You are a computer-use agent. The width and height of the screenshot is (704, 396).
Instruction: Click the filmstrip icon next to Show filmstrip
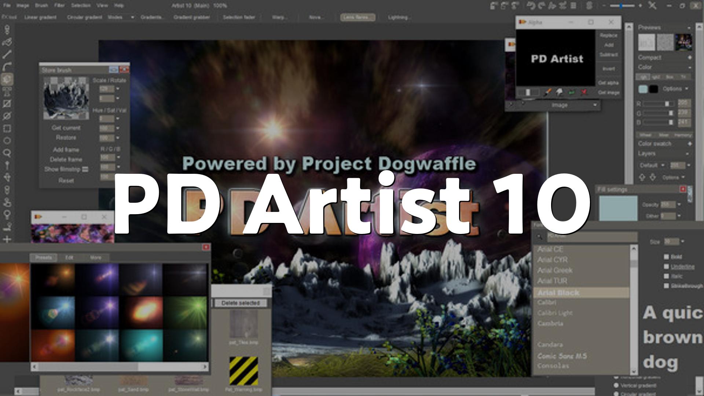coord(85,169)
